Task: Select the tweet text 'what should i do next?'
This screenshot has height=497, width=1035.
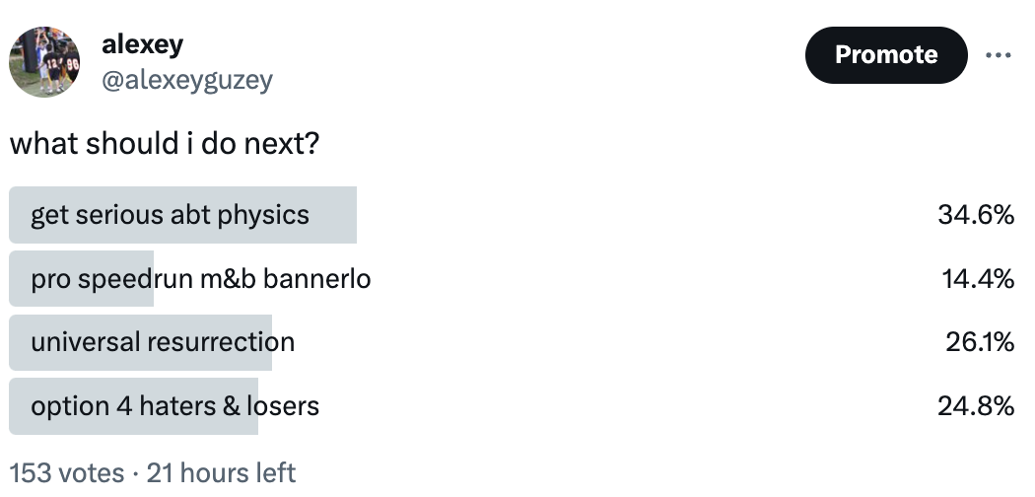Action: tap(165, 144)
